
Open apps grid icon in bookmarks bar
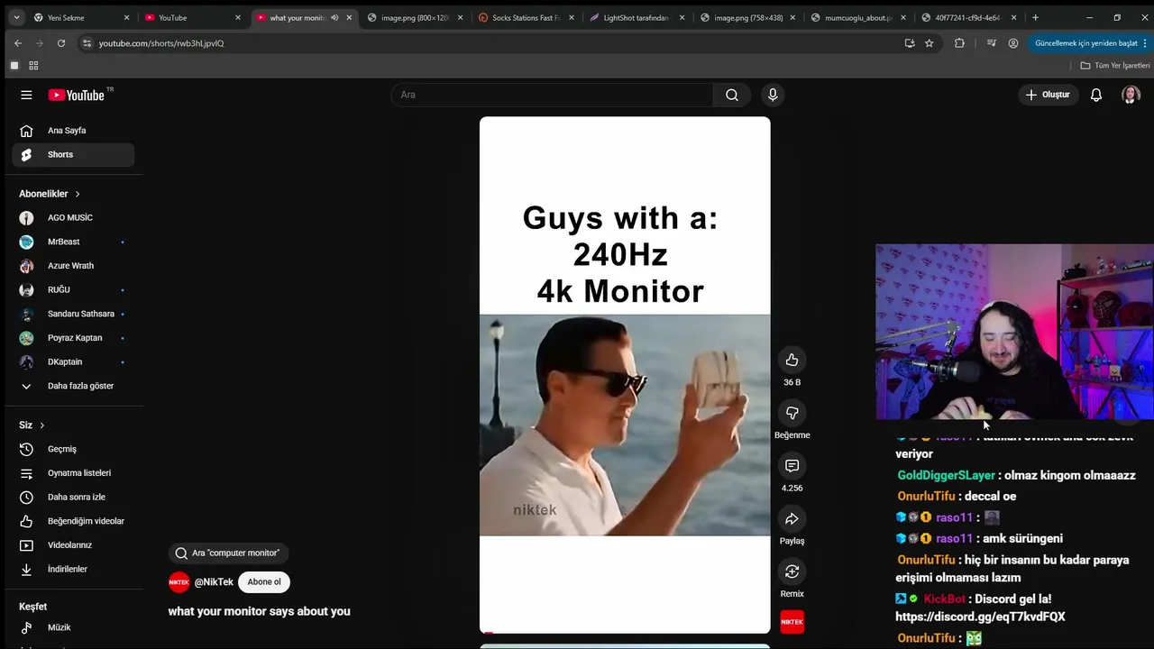click(33, 66)
